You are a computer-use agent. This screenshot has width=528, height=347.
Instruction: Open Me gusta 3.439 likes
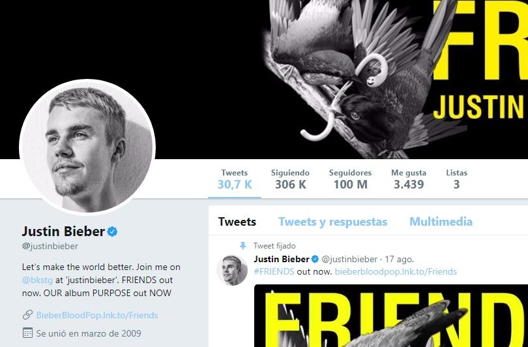coord(409,179)
